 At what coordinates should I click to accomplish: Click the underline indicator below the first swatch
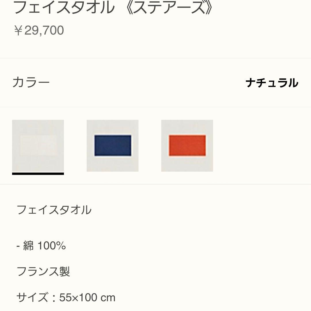38,174
